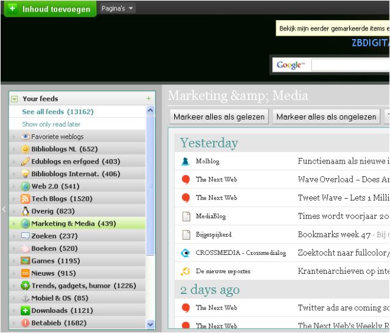
Task: Expand the Downloads folder arrow
Action: (x=14, y=310)
